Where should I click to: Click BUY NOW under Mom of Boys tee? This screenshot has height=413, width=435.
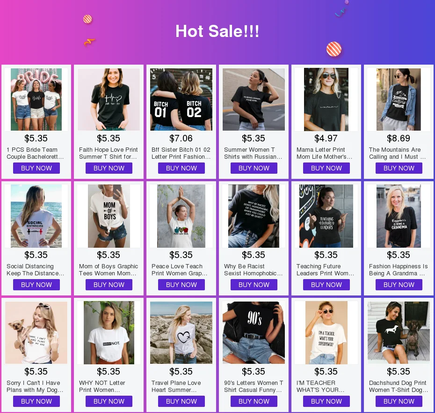coord(109,285)
